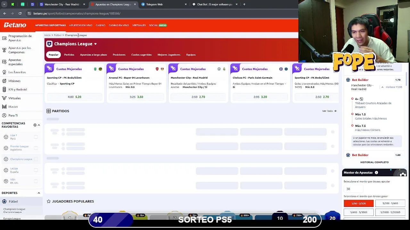The width and height of the screenshot is (410, 230).
Task: Click the Bet Builder 1.70 ball icon
Action: click(x=348, y=80)
